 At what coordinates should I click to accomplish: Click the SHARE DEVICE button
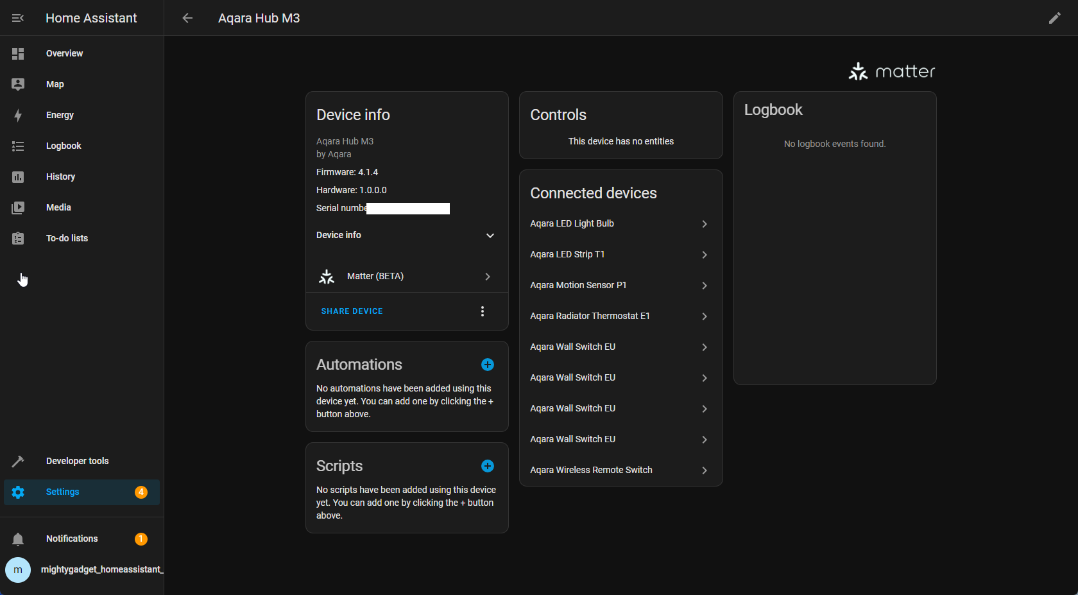click(352, 311)
